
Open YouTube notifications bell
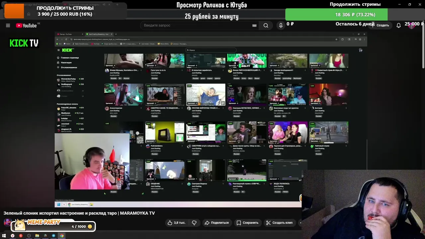398,26
